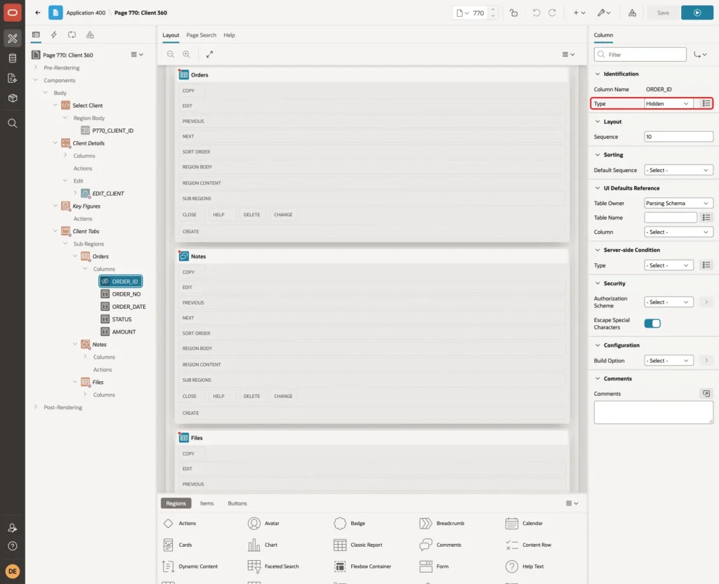Open the Utilities wrench menu
The height and width of the screenshot is (584, 719).
pyautogui.click(x=603, y=13)
